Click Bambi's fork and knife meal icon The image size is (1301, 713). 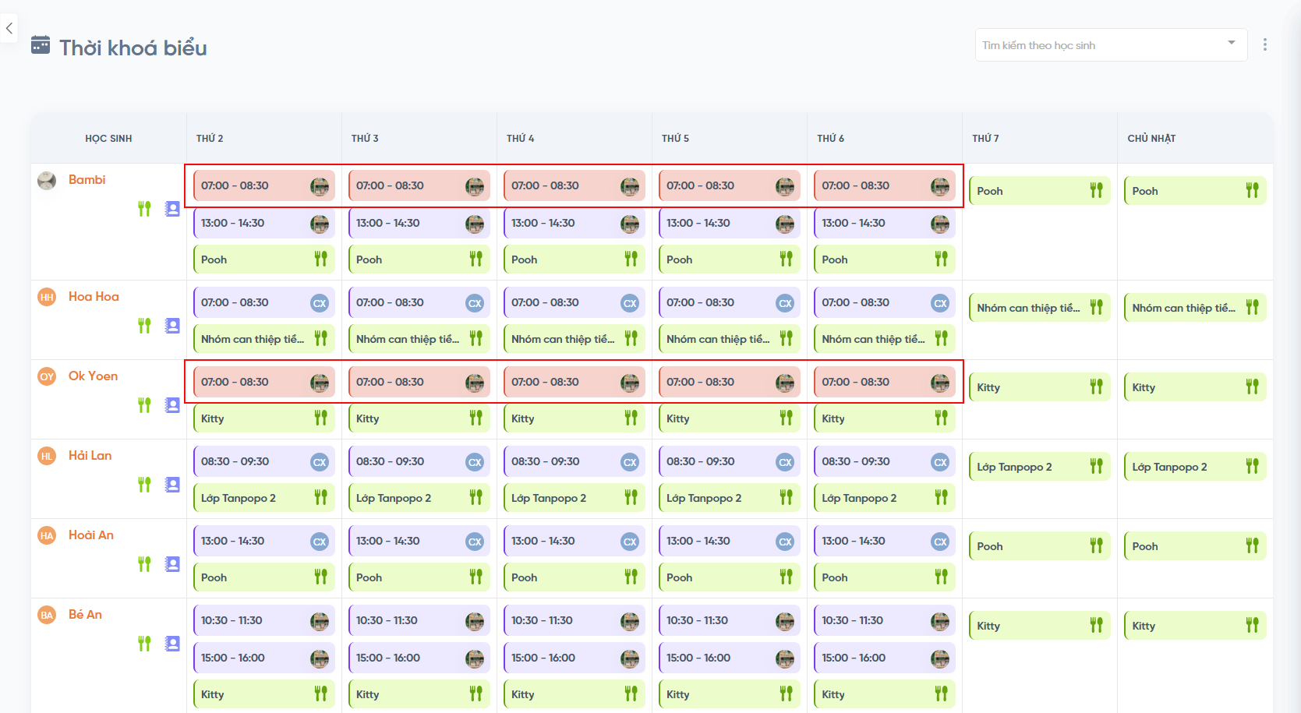(144, 209)
